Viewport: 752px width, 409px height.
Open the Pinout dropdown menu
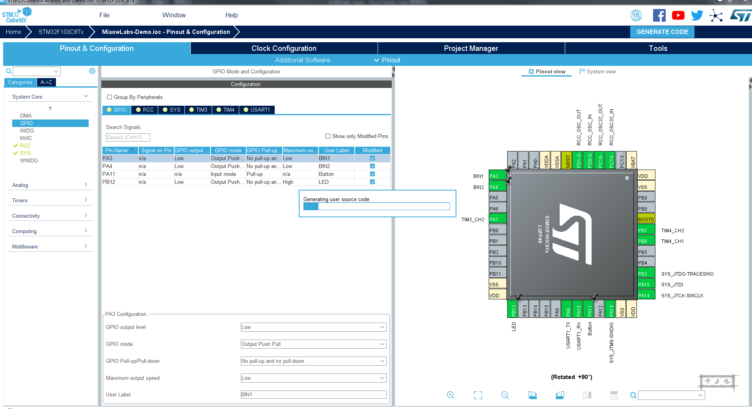click(x=387, y=60)
